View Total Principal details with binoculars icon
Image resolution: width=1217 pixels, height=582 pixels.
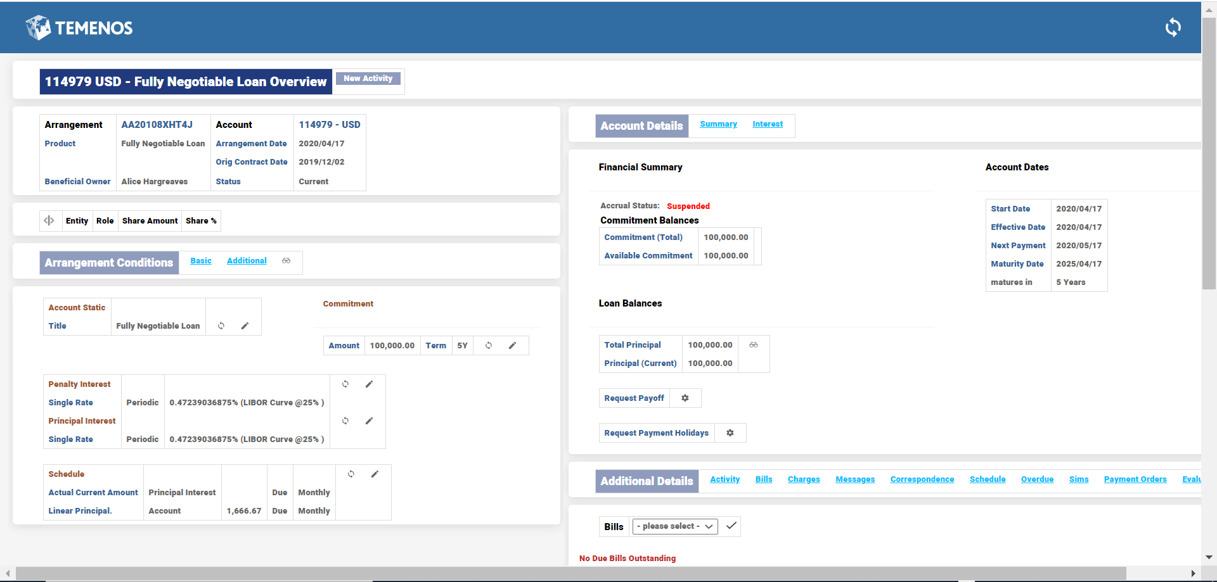(x=753, y=345)
